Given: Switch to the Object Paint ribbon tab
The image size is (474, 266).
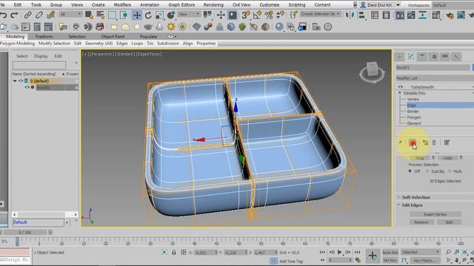Looking at the screenshot, I should click(x=113, y=36).
